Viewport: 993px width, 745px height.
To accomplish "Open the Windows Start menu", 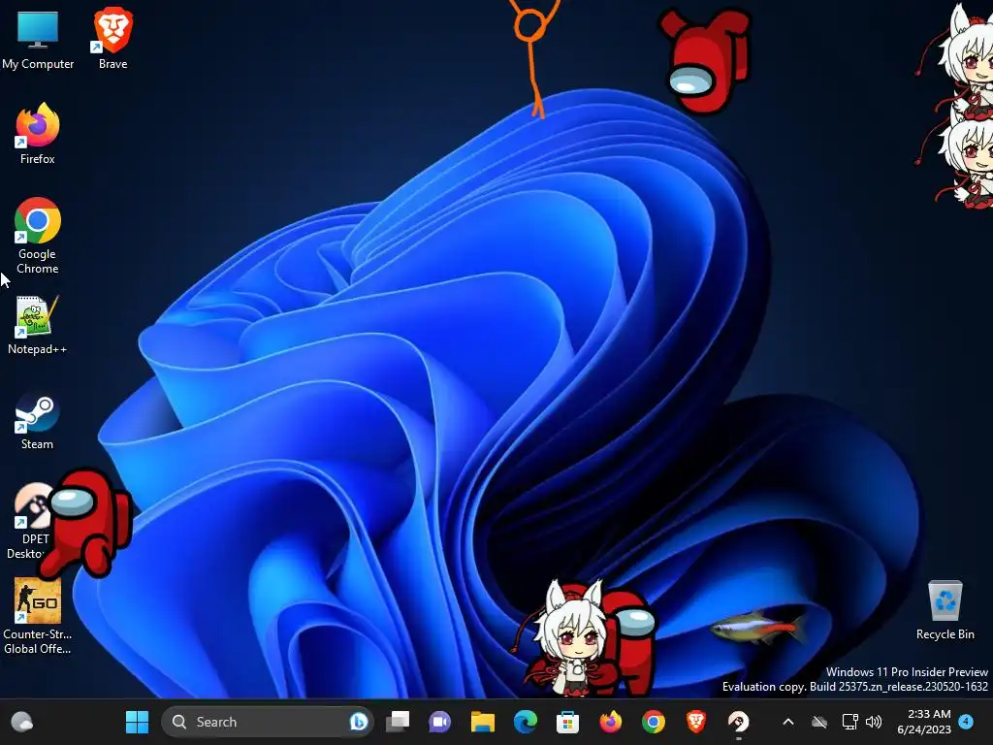I will point(137,722).
